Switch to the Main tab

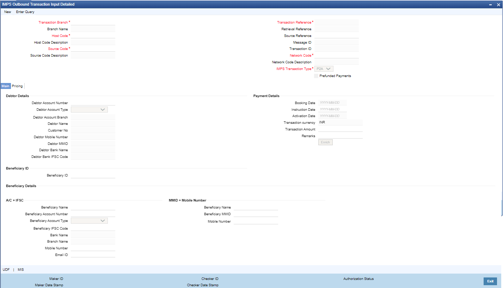pyautogui.click(x=5, y=86)
